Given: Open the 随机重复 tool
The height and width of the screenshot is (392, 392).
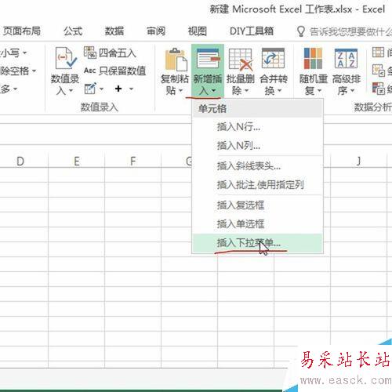Looking at the screenshot, I should click(x=314, y=72).
